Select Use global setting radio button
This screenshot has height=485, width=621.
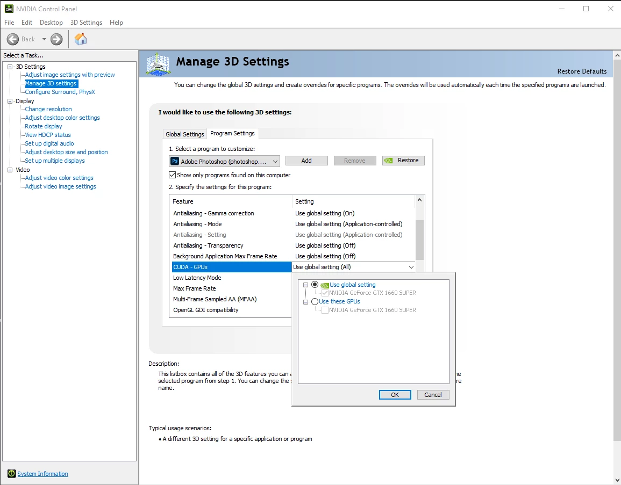point(315,285)
